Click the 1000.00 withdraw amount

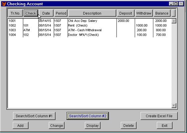[142, 25]
